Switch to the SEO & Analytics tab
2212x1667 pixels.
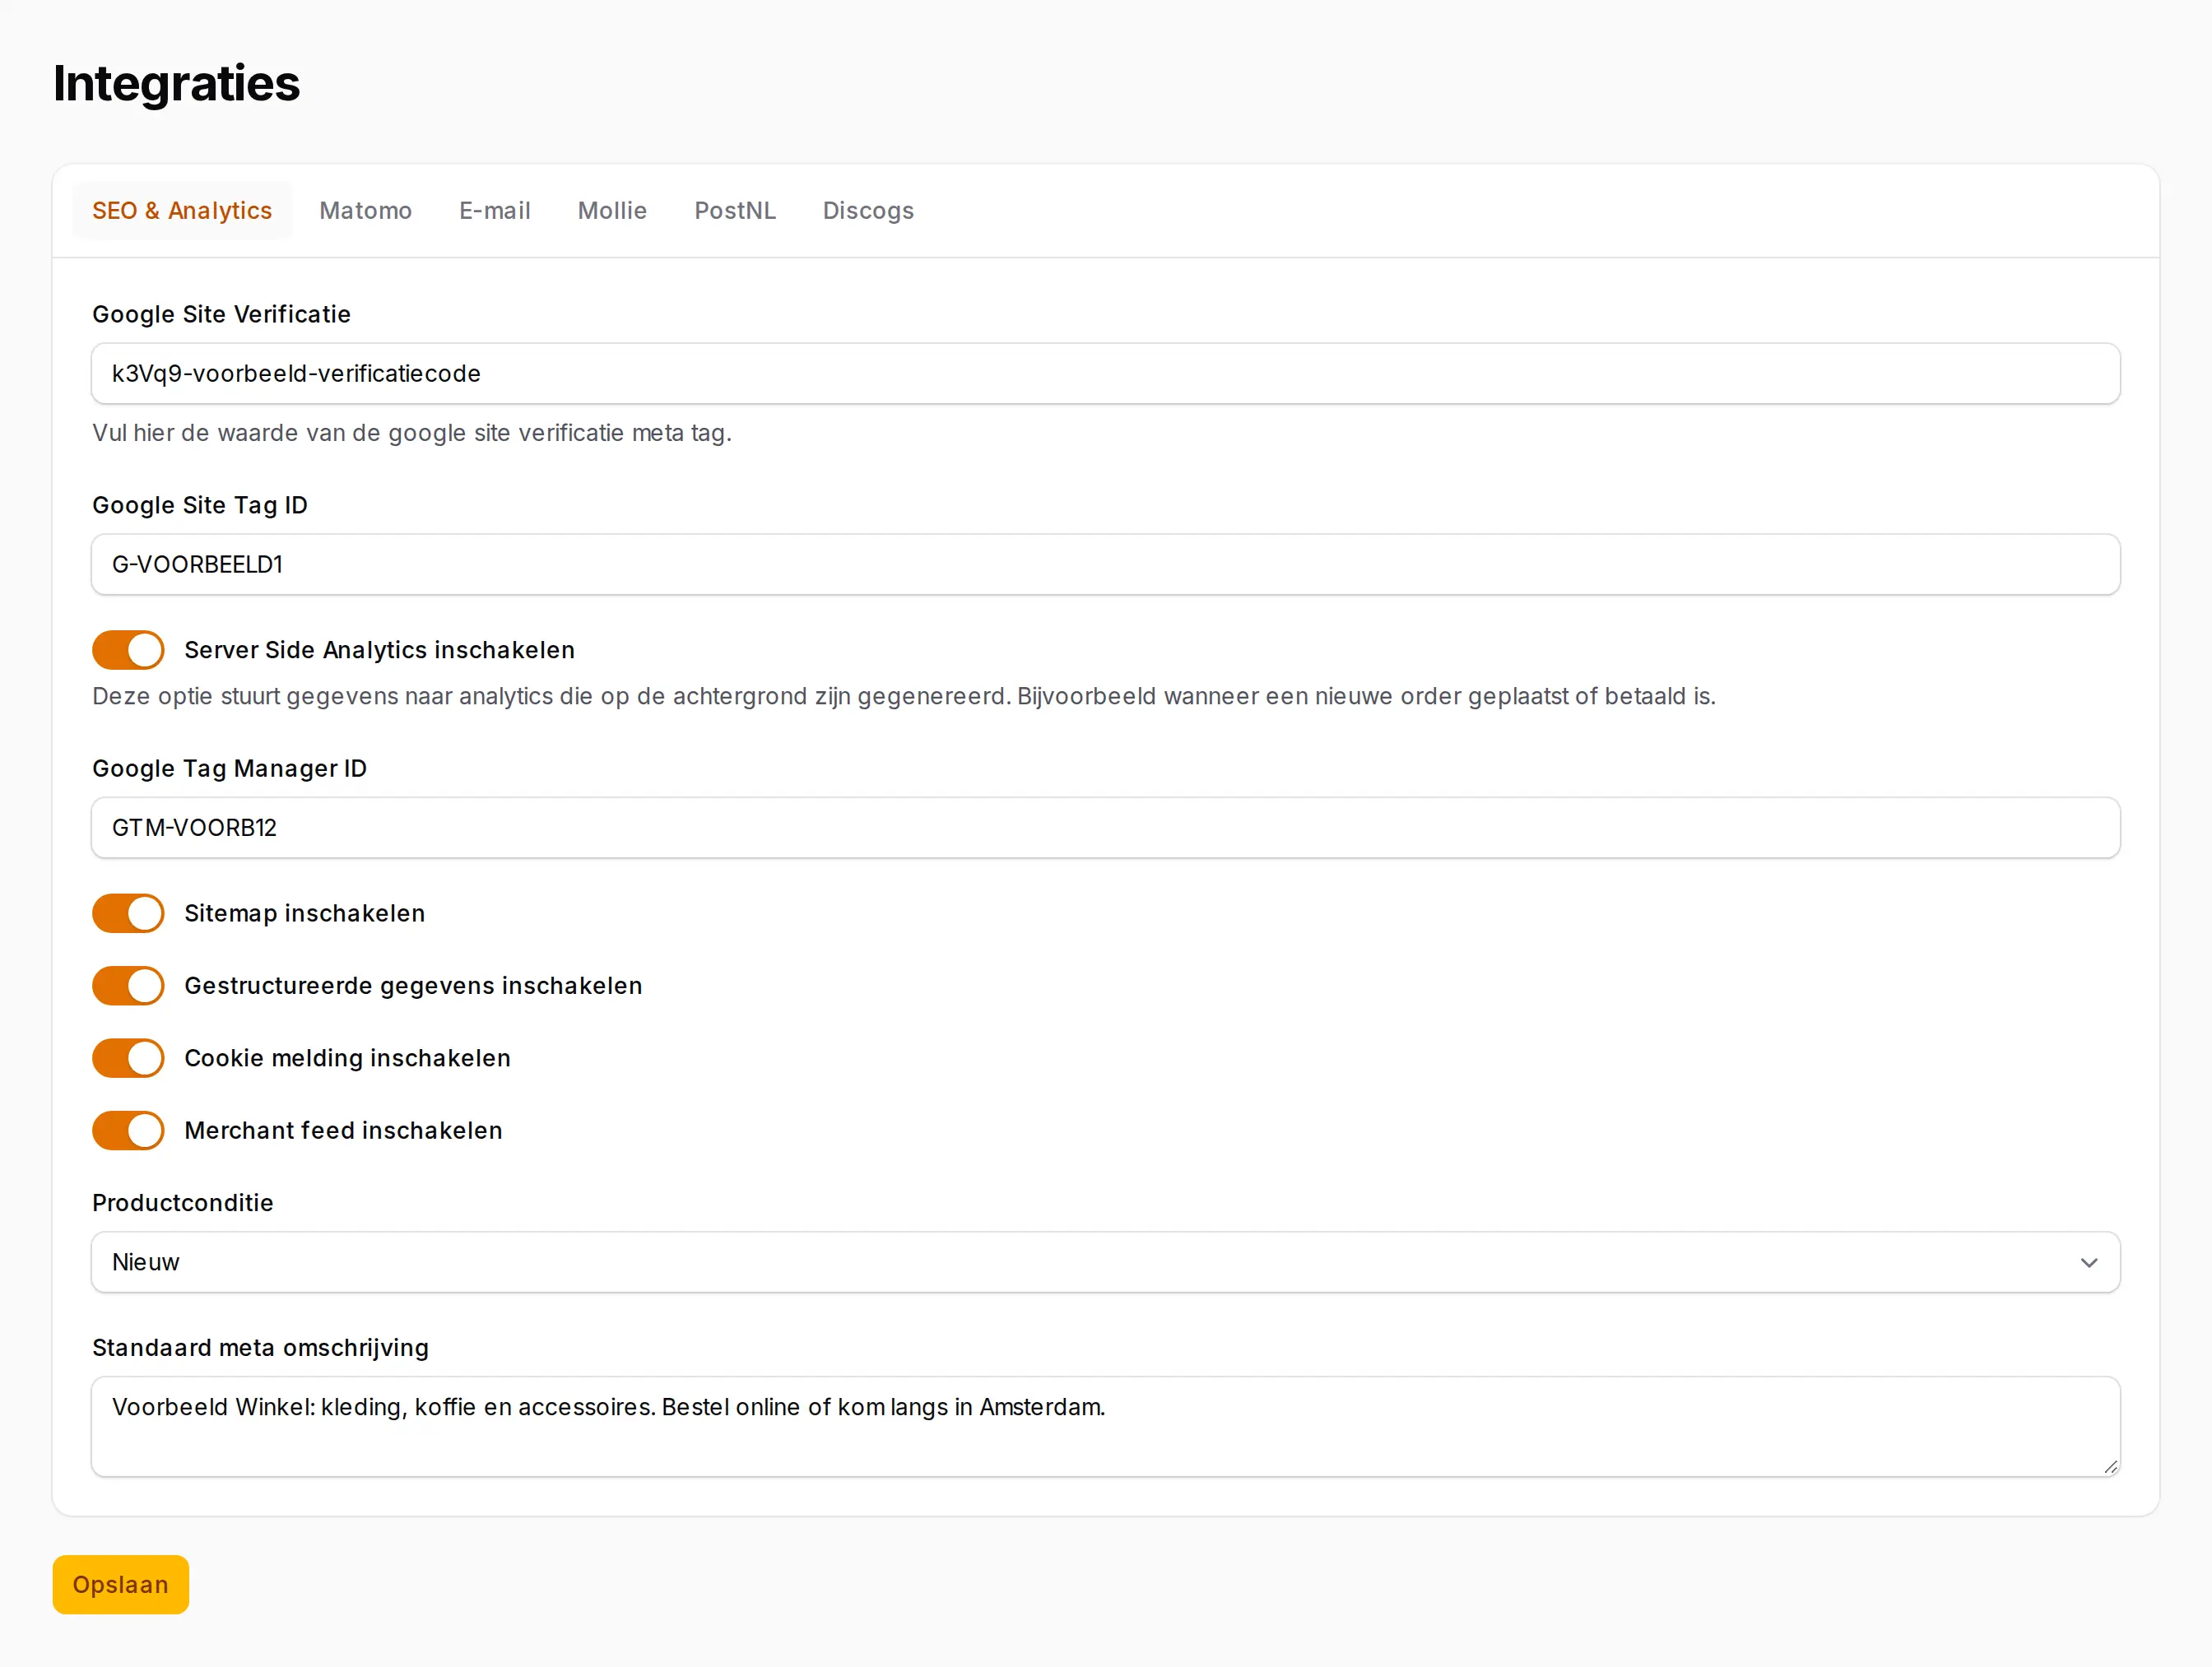(182, 211)
